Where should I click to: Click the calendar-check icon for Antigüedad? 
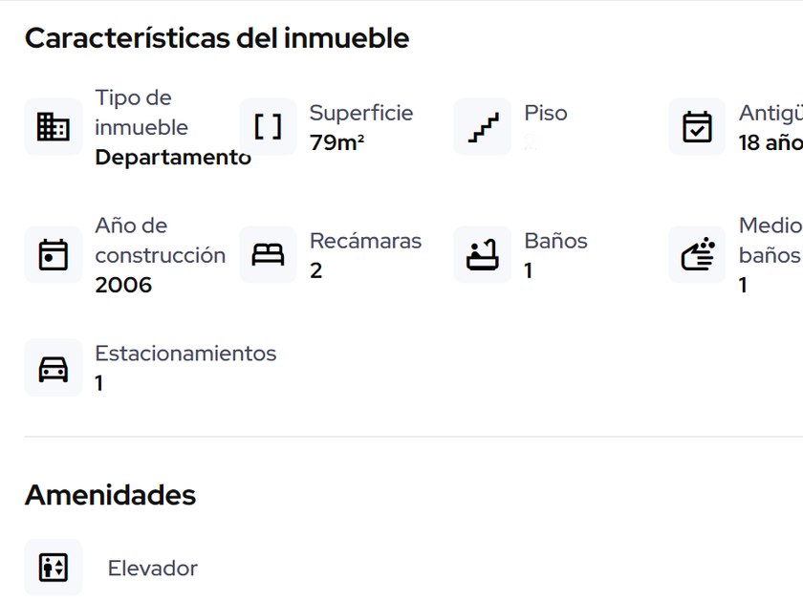pyautogui.click(x=697, y=127)
